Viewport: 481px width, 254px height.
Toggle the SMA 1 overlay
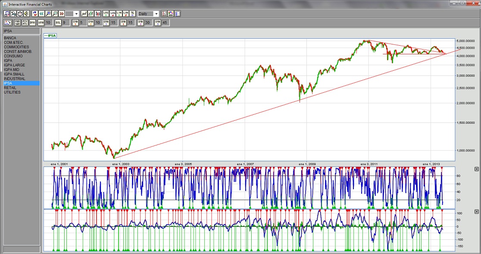click(123, 23)
